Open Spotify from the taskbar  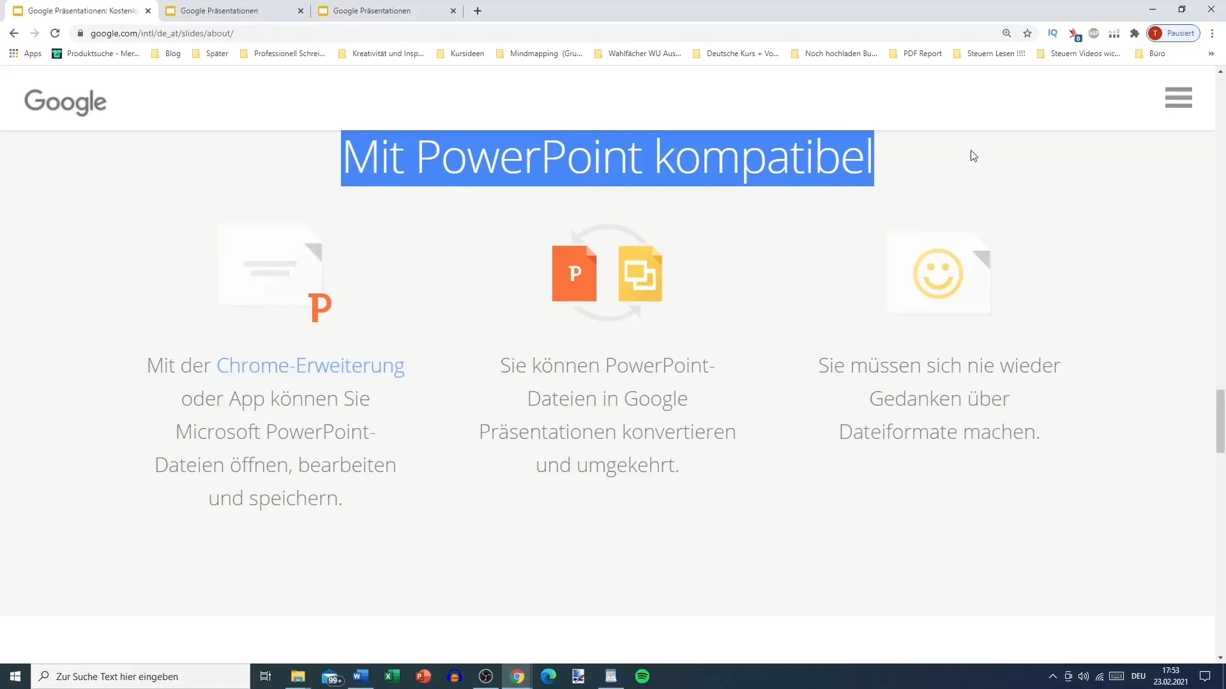point(642,676)
